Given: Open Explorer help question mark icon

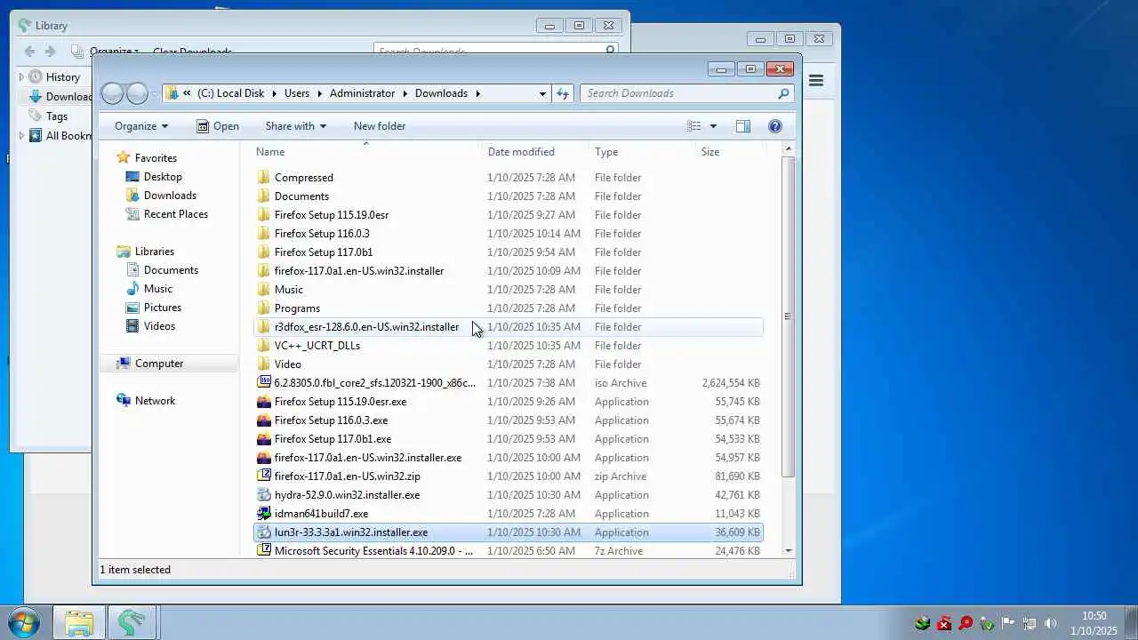Looking at the screenshot, I should coord(774,126).
